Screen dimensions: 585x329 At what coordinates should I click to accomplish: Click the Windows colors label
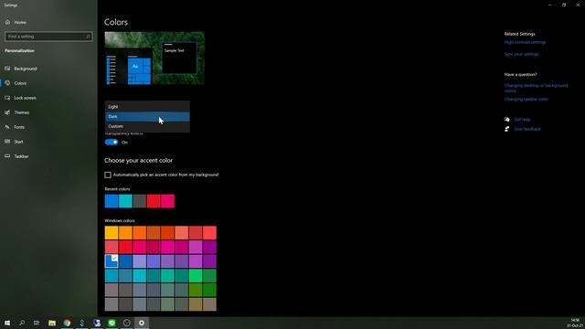[120, 221]
